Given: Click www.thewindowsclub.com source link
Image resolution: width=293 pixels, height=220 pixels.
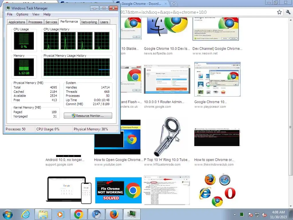Looking at the screenshot, I should click(214, 165).
